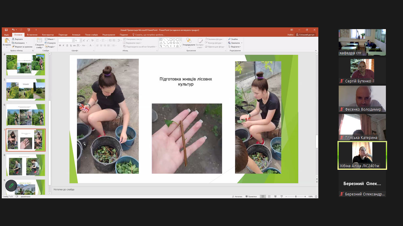Click the Find (Знайти) magnifier icon
This screenshot has width=403, height=226.
pyautogui.click(x=230, y=39)
